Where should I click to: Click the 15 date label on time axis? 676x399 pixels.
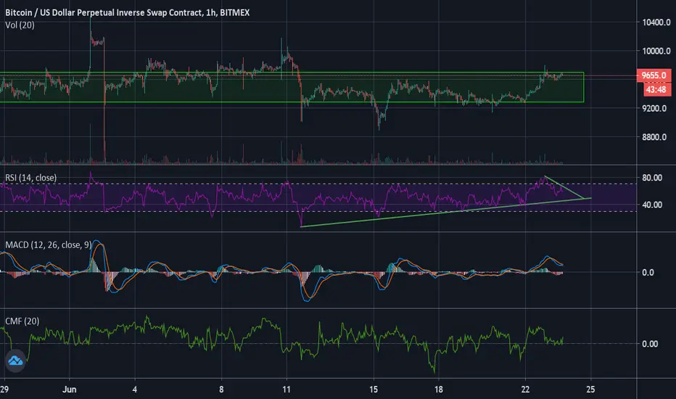click(x=374, y=390)
